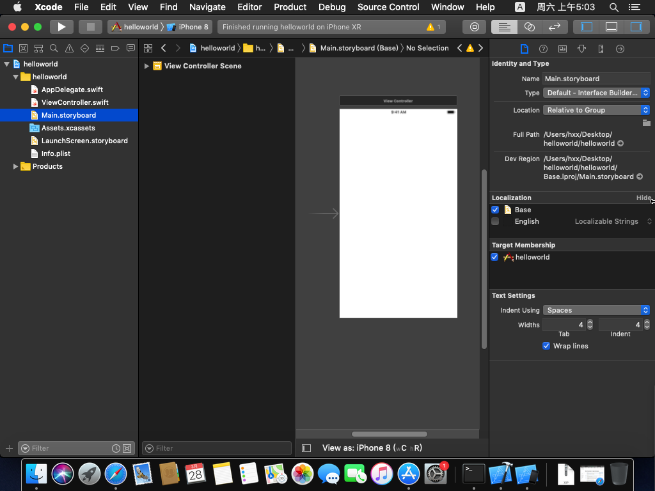Toggle the Navigator pane
655x491 pixels.
tap(587, 27)
